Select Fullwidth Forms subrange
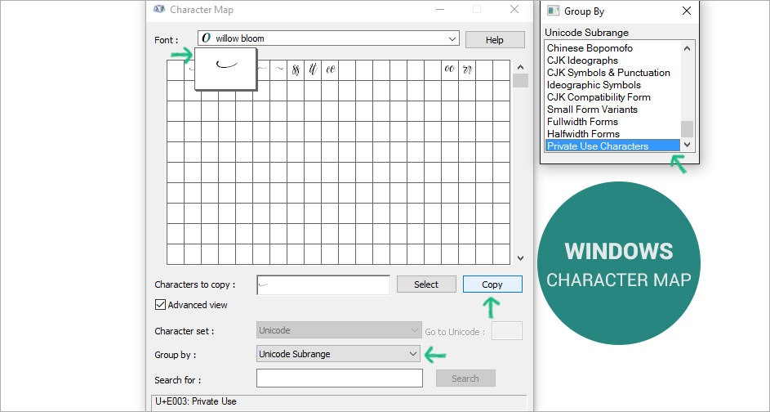This screenshot has height=412, width=770. click(582, 122)
